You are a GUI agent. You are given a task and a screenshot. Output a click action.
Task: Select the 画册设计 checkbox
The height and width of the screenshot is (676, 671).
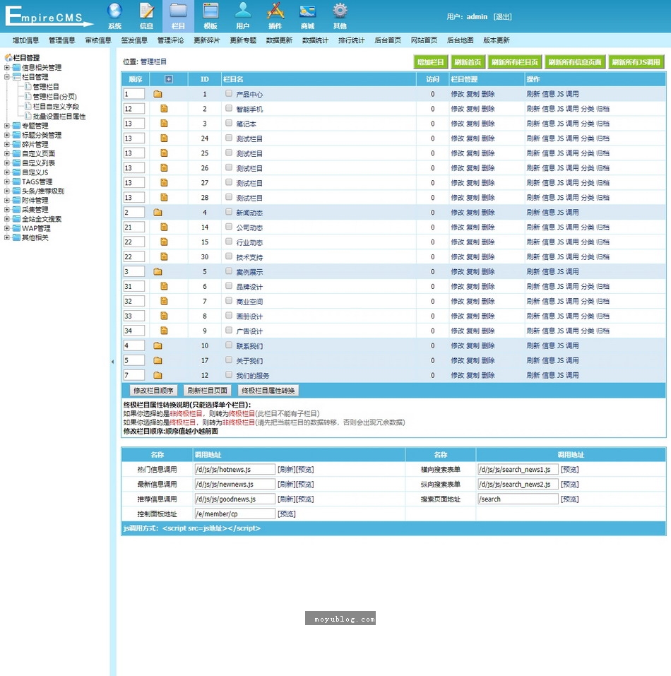229,316
